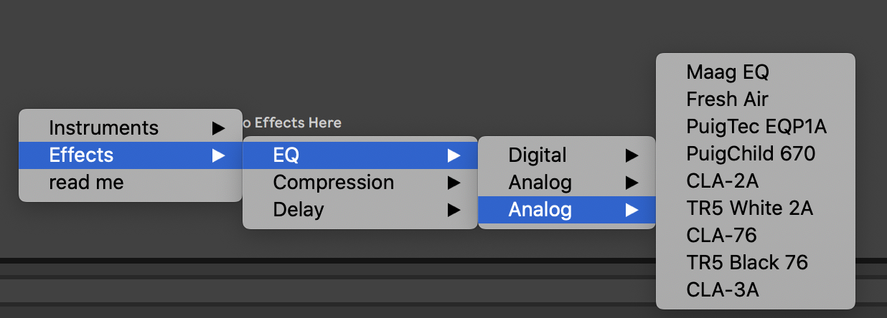Screen dimensions: 887x318
Task: Click the arrow next to EQ
Action: (454, 155)
